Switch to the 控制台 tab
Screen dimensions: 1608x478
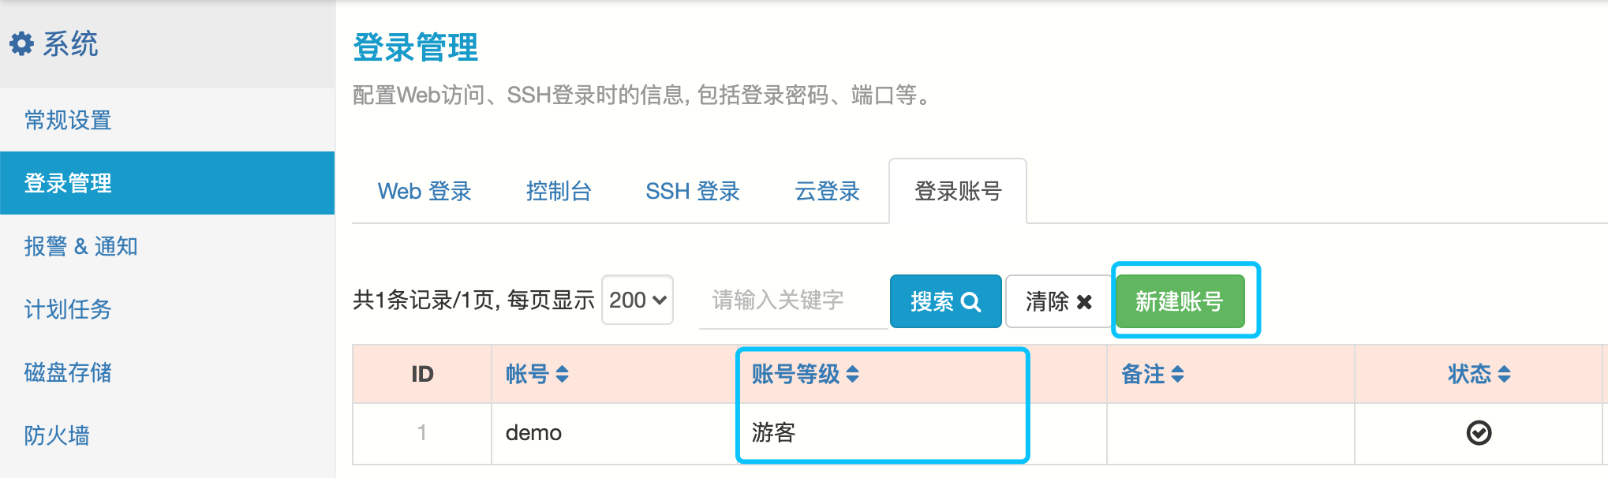click(559, 191)
